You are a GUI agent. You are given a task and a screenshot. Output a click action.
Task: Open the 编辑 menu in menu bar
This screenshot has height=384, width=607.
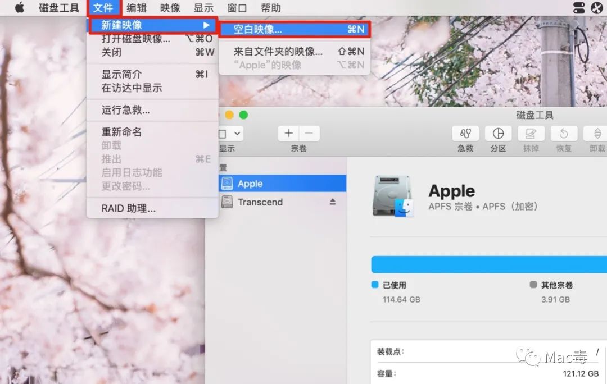click(x=137, y=8)
